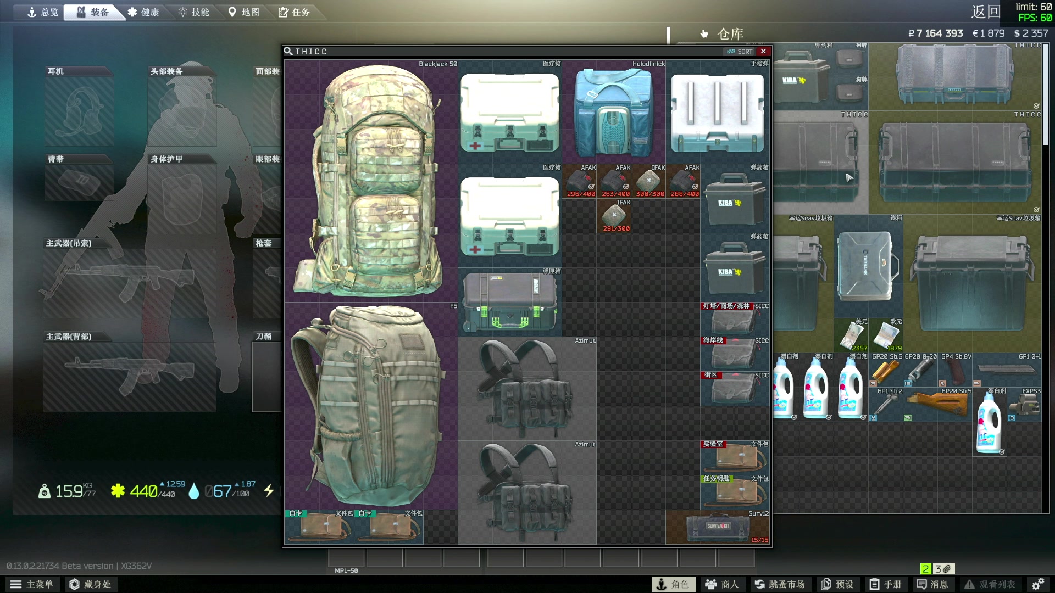Open the 健康 health tab

click(143, 12)
